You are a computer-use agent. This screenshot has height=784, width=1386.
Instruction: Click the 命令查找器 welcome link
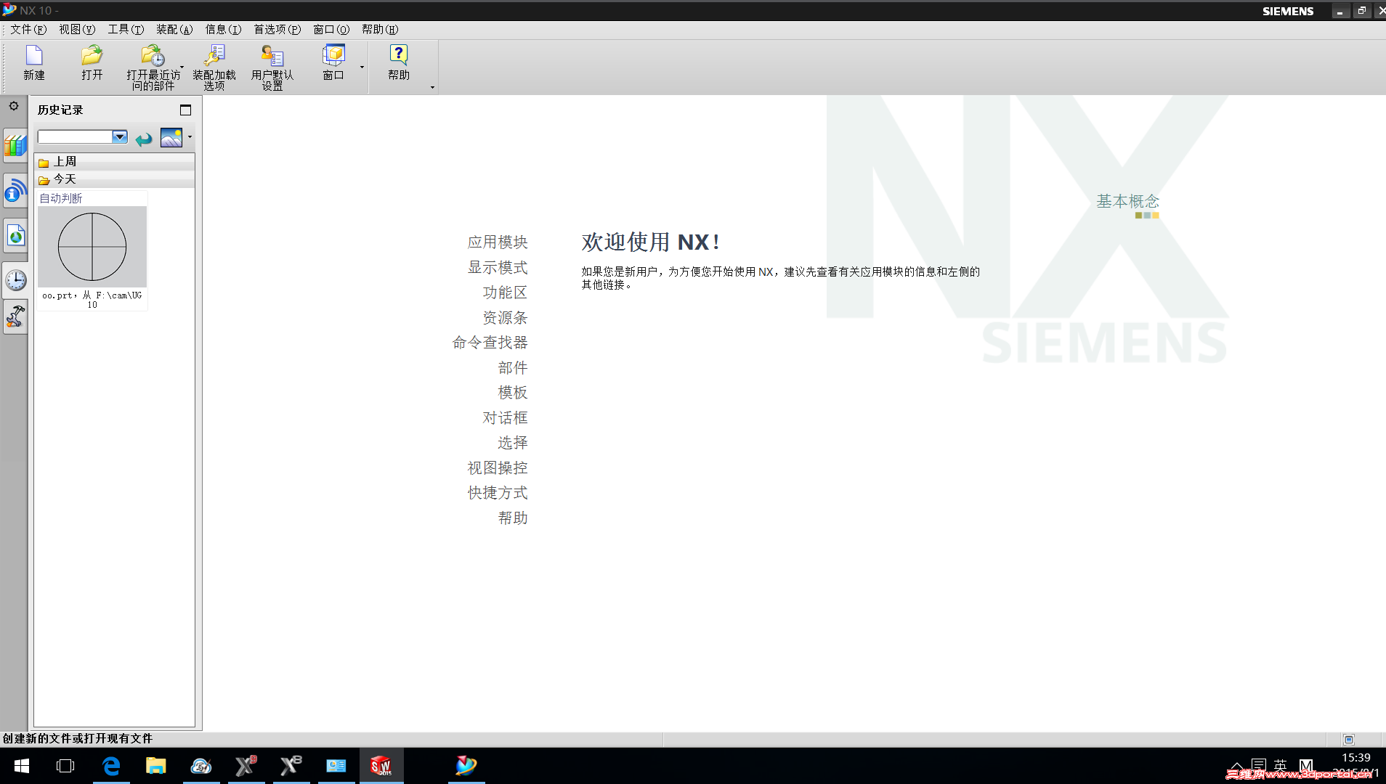tap(490, 343)
